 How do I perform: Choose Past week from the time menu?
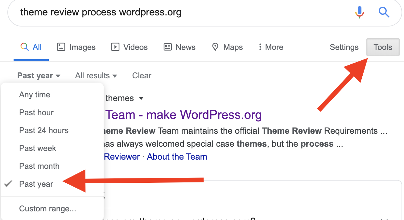coord(38,148)
